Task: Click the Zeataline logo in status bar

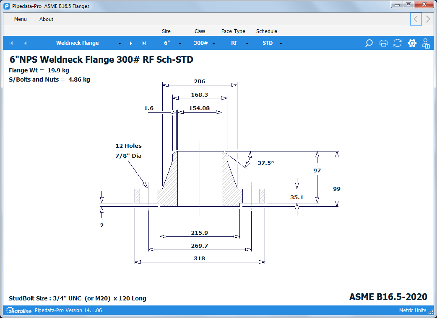Action: [x=19, y=310]
